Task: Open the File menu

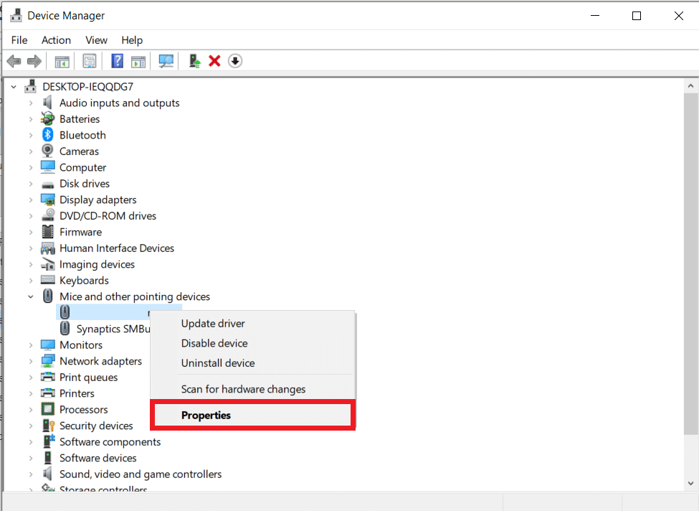Action: click(19, 40)
